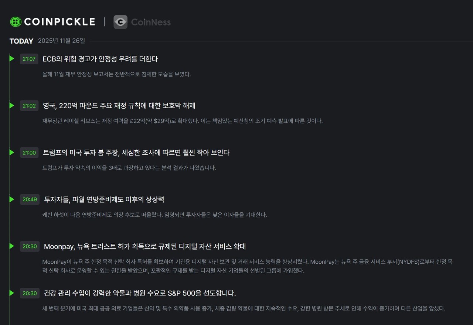Screen dimensions: 473x325
Task: Open the ECB 위험 경고 article headline
Action: (x=101, y=58)
